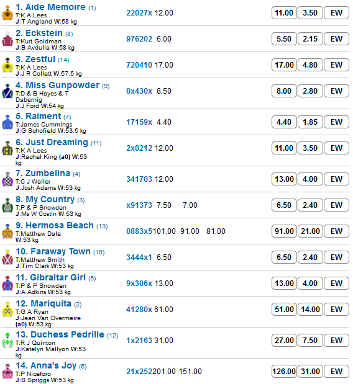Select win odds 4.40 for Raiment
This screenshot has height=384, width=353.
point(284,122)
